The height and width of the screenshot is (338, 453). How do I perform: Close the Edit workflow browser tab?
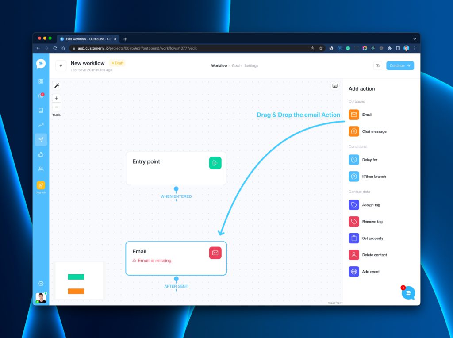[x=115, y=39]
